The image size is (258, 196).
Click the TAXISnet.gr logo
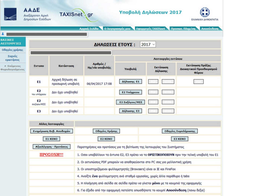point(78,15)
